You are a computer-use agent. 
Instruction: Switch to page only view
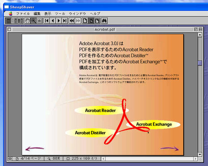[x=9, y=21]
